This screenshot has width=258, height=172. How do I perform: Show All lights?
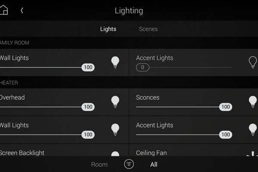pyautogui.click(x=154, y=164)
